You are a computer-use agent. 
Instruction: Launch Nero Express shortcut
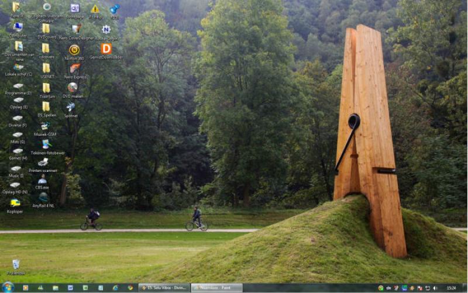pos(75,68)
